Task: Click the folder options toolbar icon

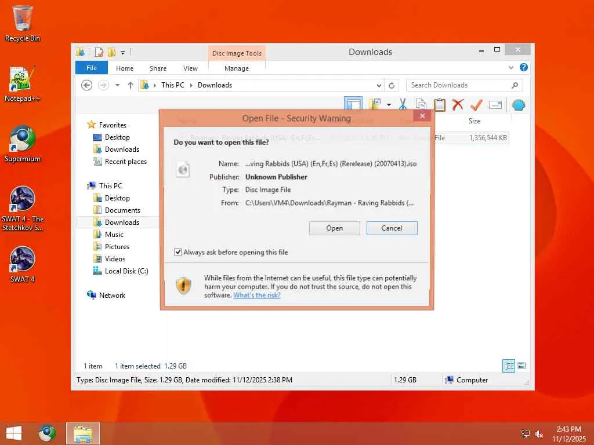Action: click(375, 104)
